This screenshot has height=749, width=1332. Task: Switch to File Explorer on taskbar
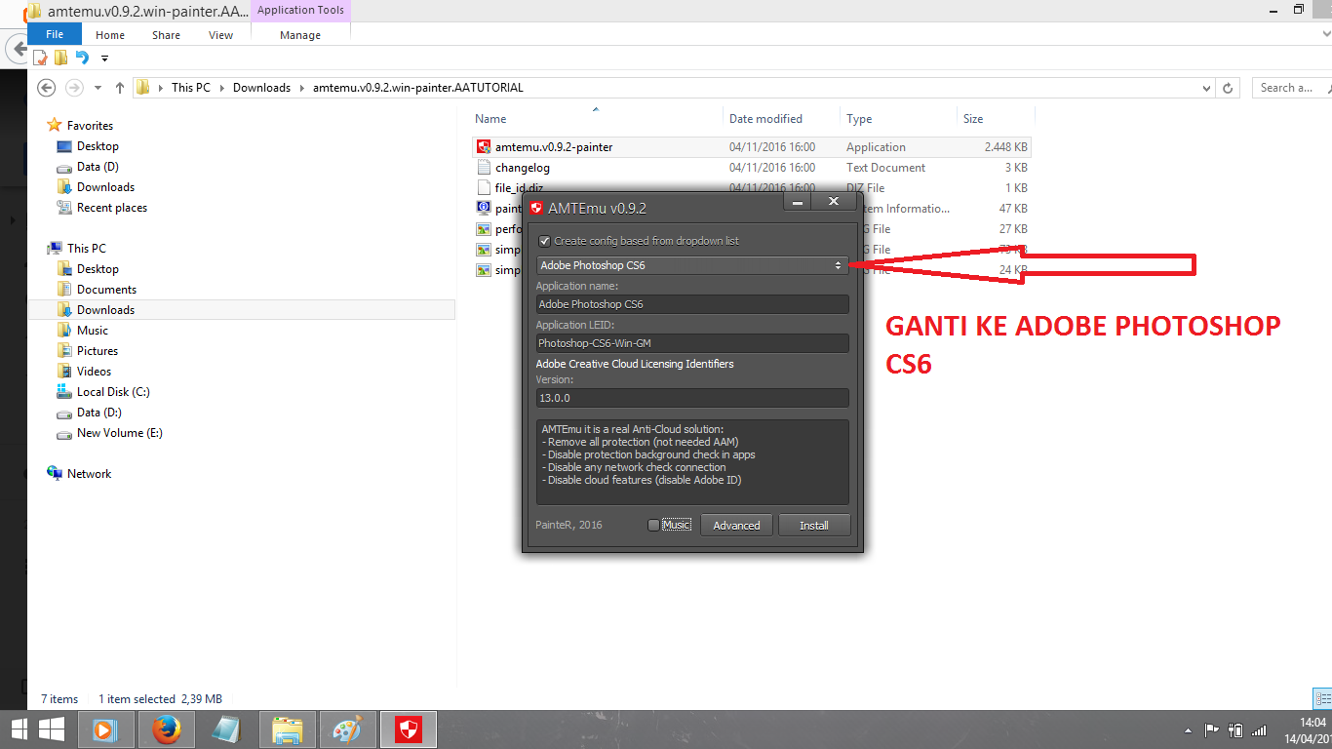click(288, 729)
